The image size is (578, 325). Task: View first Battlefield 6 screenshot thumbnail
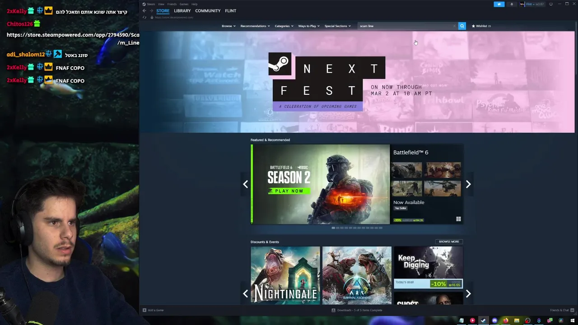(407, 170)
